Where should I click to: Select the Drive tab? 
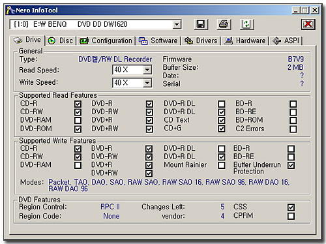[x=27, y=40]
